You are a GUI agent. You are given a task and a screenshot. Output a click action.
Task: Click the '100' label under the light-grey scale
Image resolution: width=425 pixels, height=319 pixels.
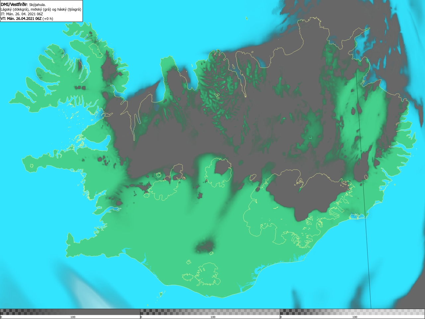click(x=355, y=317)
